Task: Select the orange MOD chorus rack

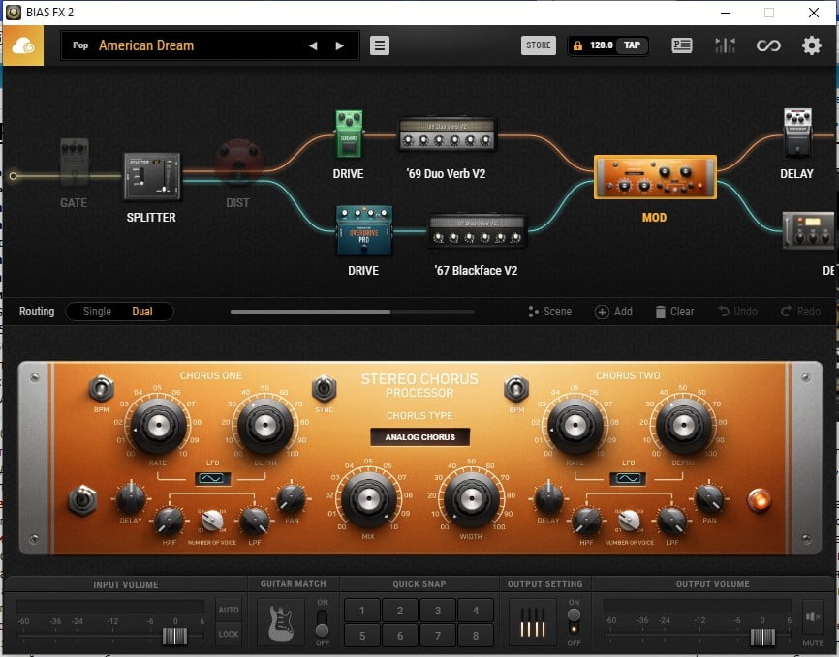Action: click(655, 177)
